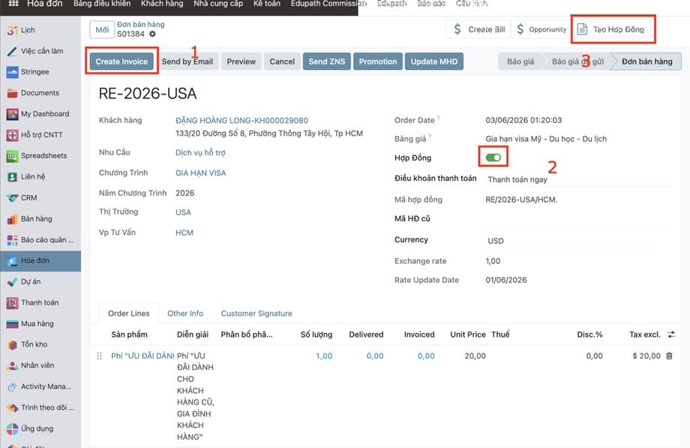Viewport: 690px width, 448px height.
Task: Open product Phí "ƯU ĐÃI DÀNH link
Action: [142, 356]
